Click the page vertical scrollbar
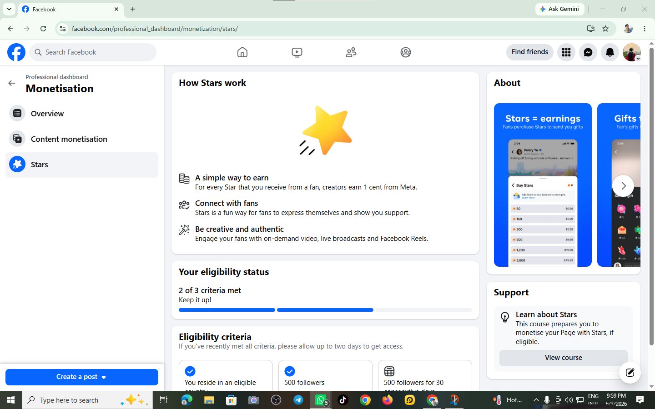This screenshot has height=409, width=655. [x=651, y=195]
